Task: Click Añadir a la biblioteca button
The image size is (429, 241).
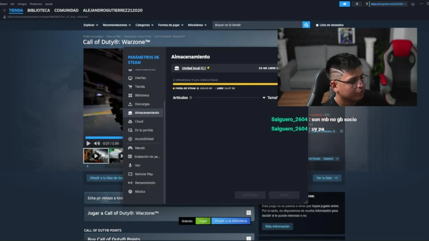Action: click(x=231, y=221)
